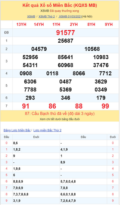Select seventh prize number 88

coord(79,106)
